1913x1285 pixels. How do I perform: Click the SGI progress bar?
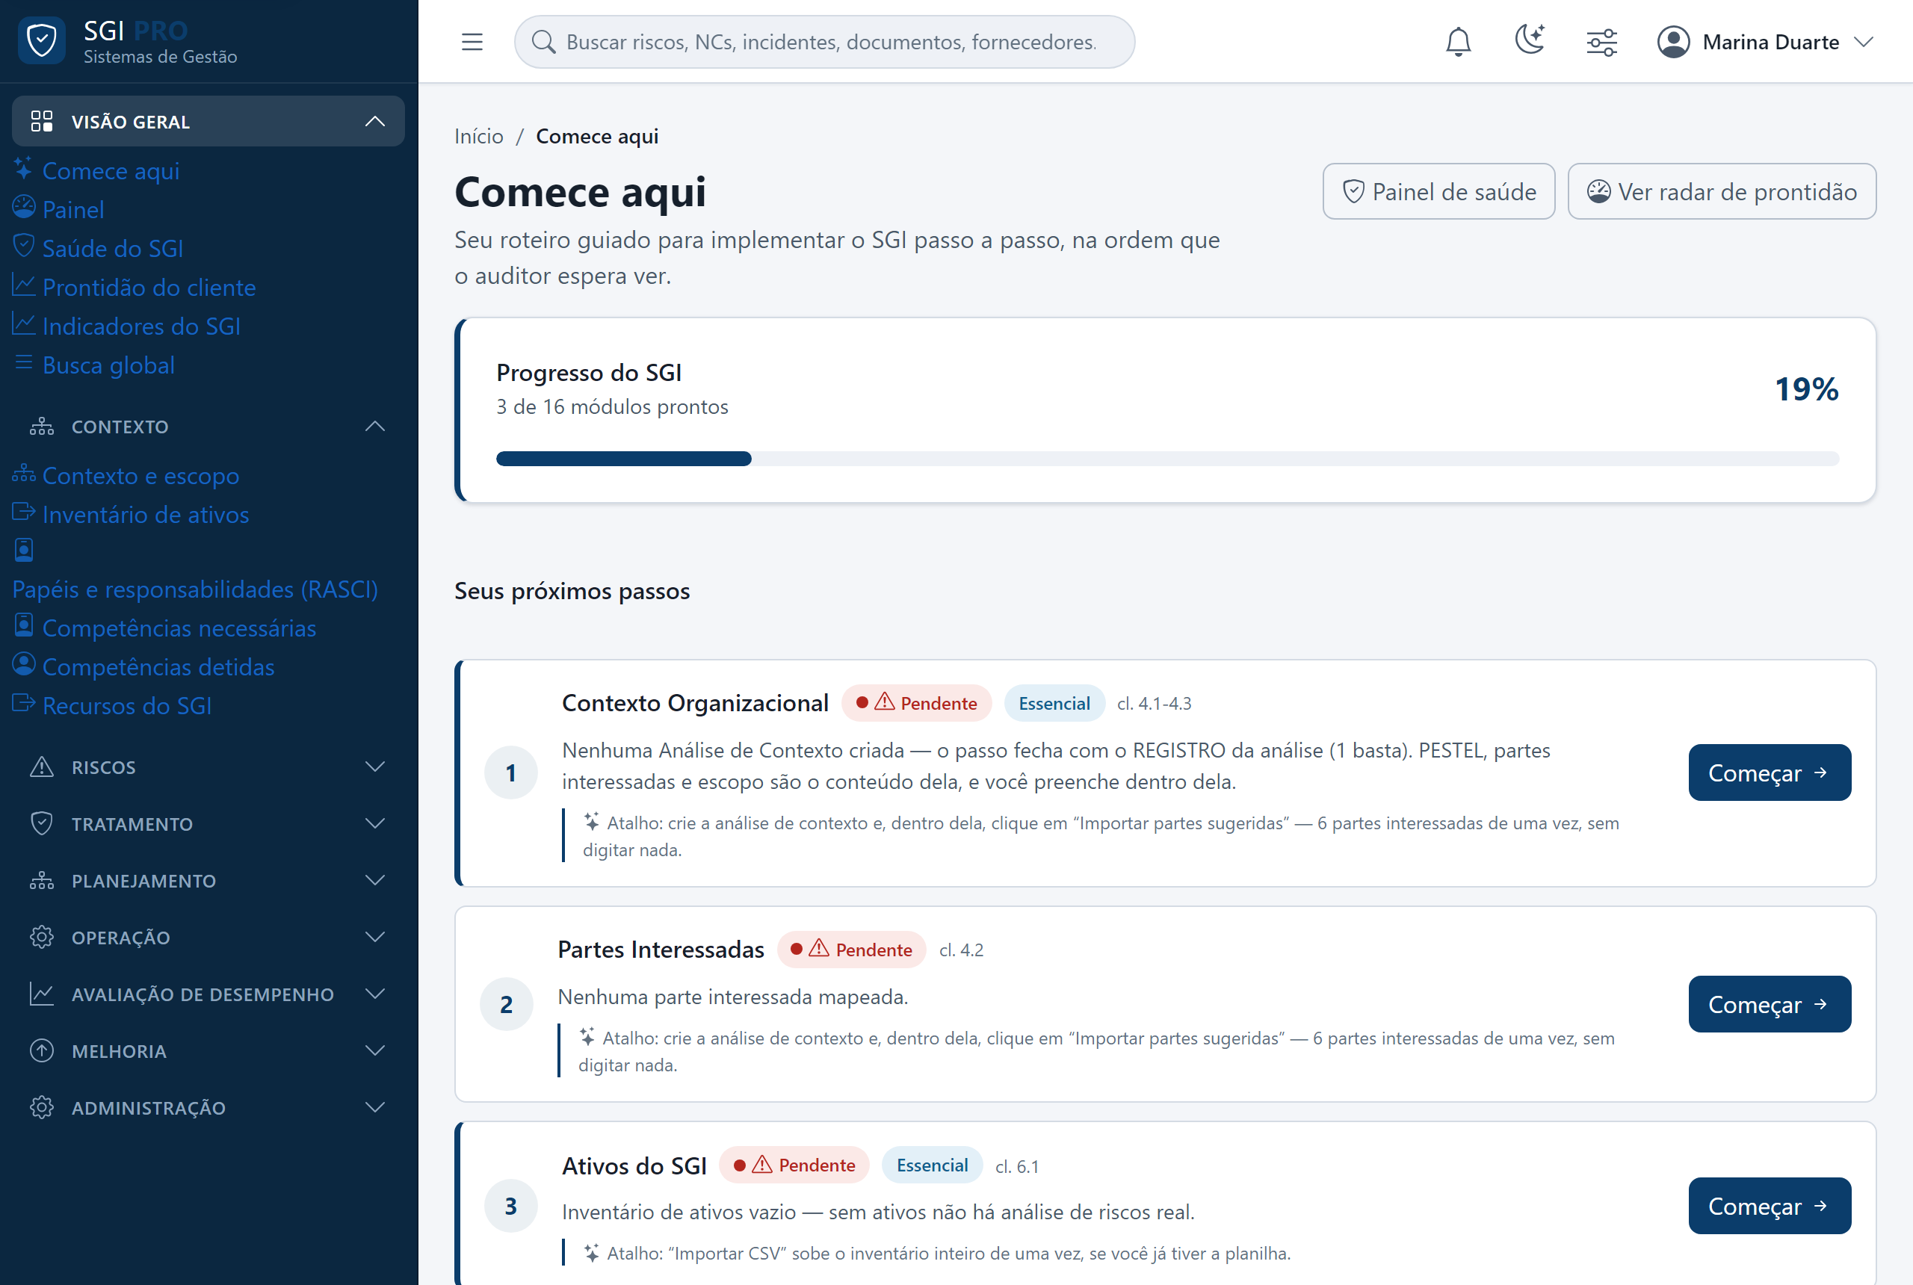(x=1167, y=459)
